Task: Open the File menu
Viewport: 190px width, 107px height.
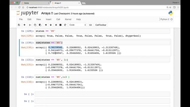Action: pos(21,19)
